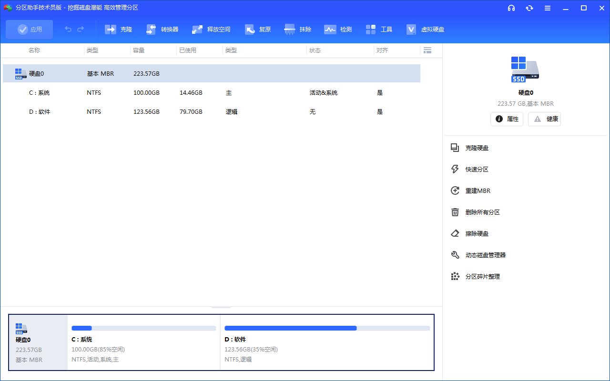
Task: Click the C drive usage bar
Action: click(x=143, y=328)
